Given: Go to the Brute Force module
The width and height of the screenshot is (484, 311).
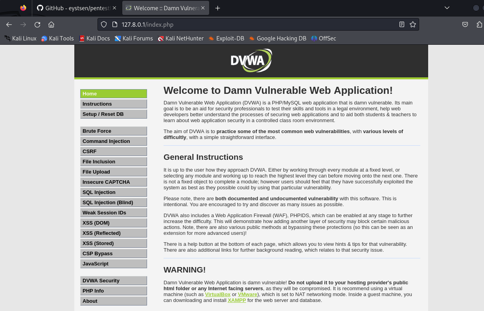Looking at the screenshot, I should pos(114,131).
